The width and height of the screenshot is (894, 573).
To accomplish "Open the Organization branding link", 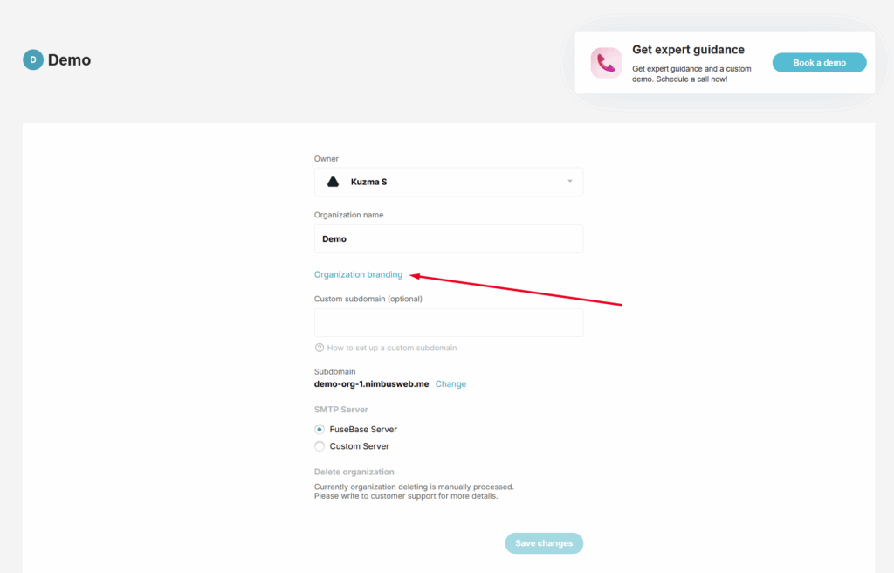I will tap(358, 274).
